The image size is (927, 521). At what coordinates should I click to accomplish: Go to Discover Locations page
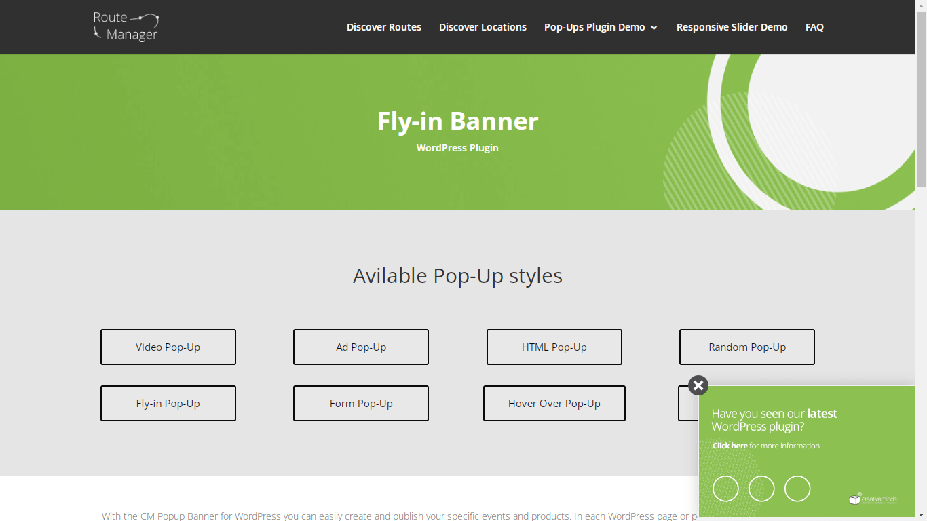(483, 27)
